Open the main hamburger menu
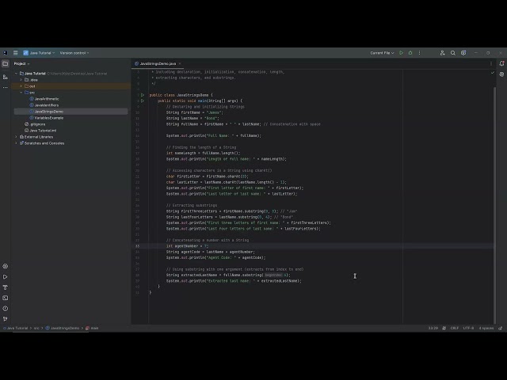507x380 pixels. 15,53
